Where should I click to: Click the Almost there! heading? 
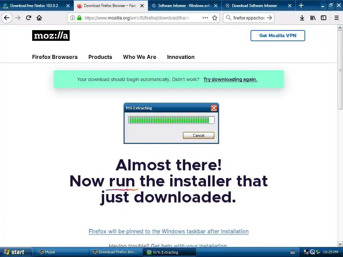(169, 165)
